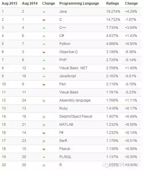
Task: Click the Delphi/Object Pascal entry
Action: (76, 116)
